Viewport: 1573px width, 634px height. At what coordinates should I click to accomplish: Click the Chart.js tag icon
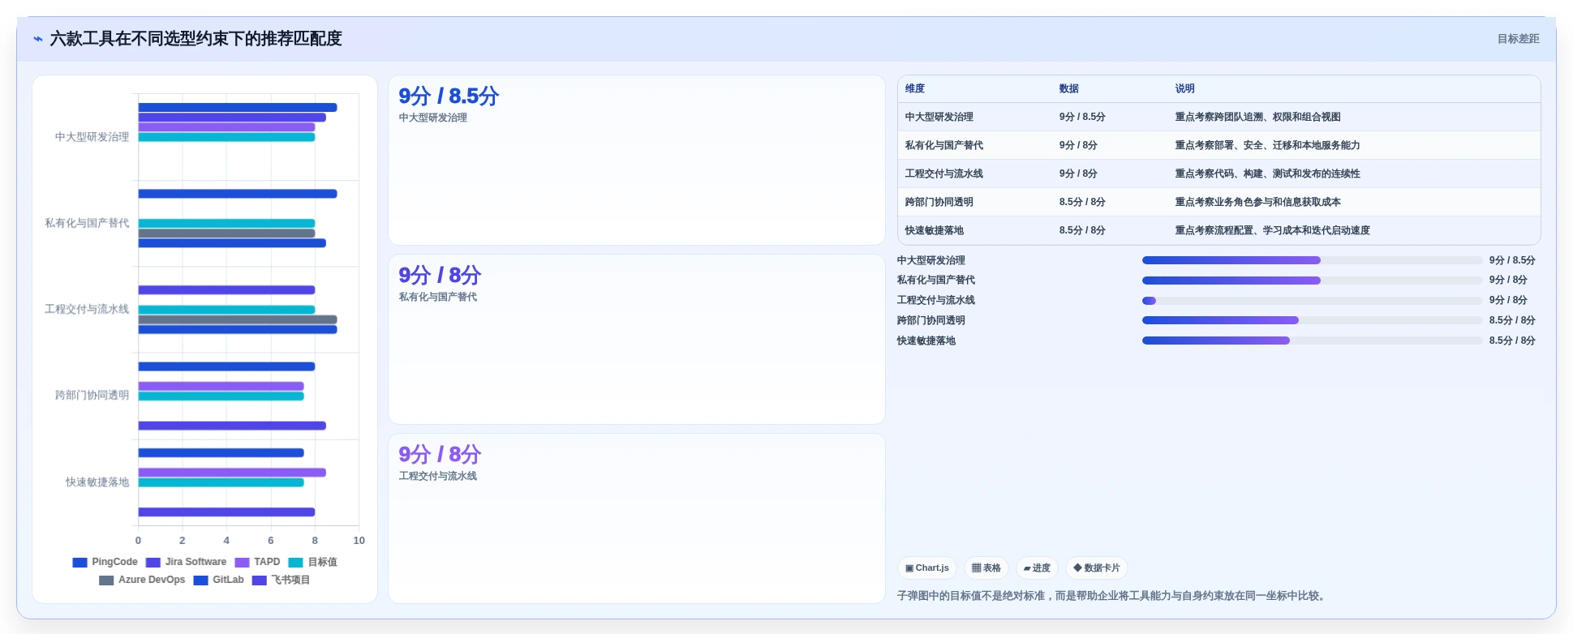coord(909,568)
